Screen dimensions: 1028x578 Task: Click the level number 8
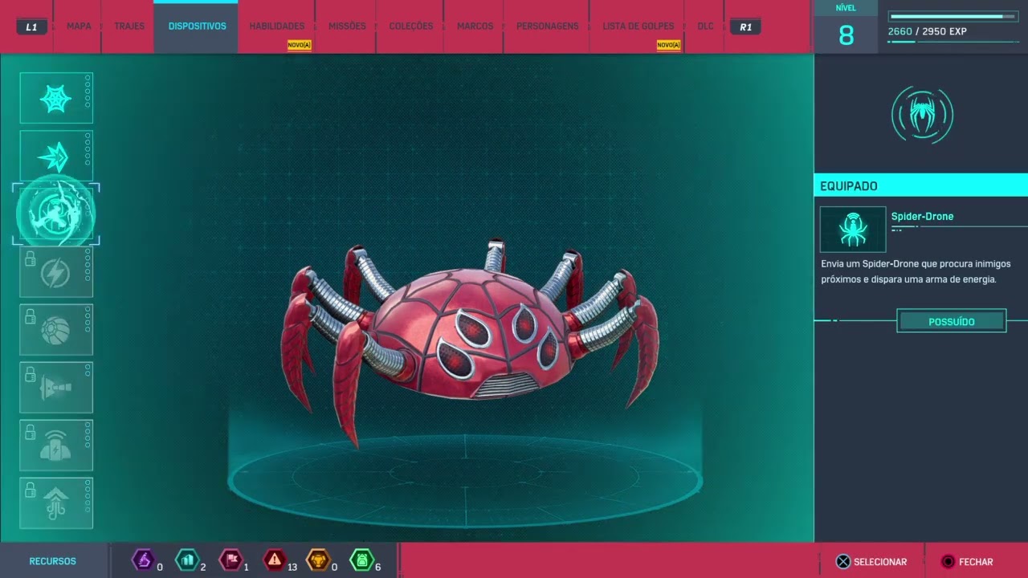click(x=846, y=35)
